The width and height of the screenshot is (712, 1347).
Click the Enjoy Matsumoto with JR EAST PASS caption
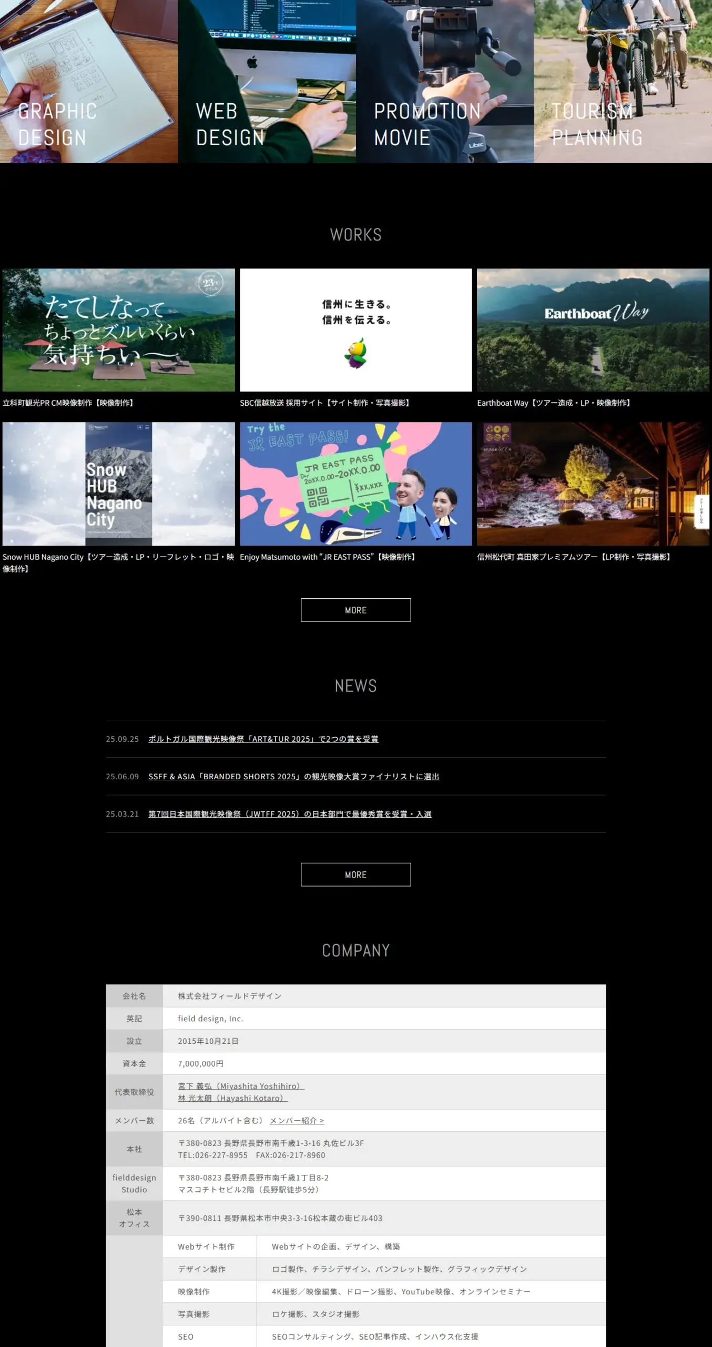pyautogui.click(x=328, y=557)
